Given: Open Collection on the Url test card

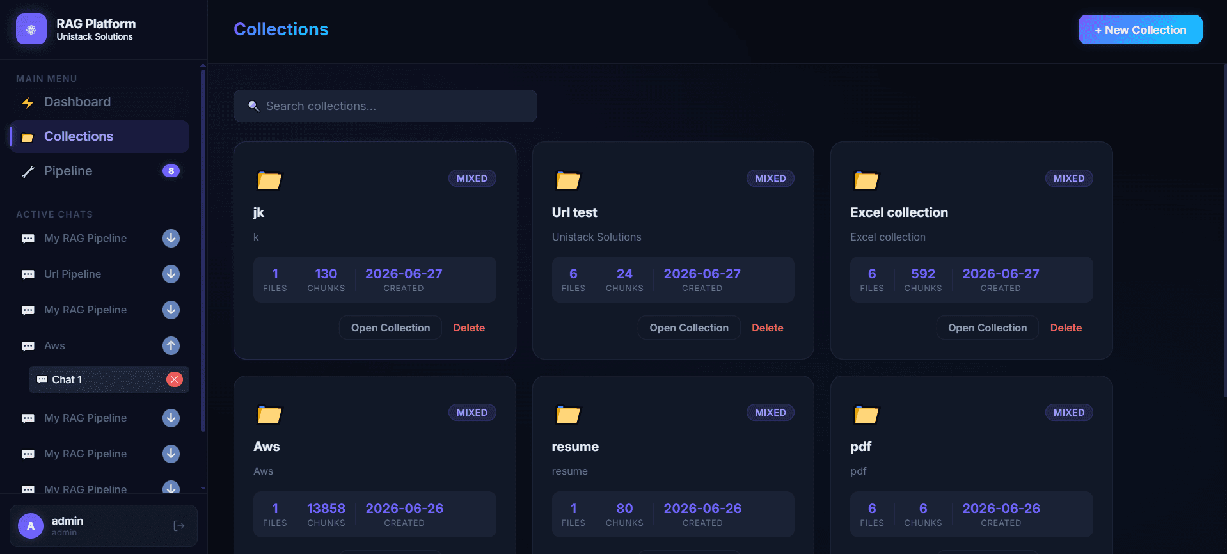Looking at the screenshot, I should point(689,328).
